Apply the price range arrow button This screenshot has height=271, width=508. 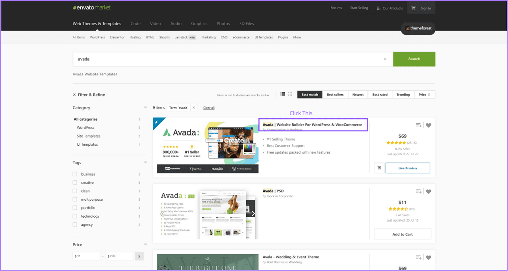(x=139, y=256)
